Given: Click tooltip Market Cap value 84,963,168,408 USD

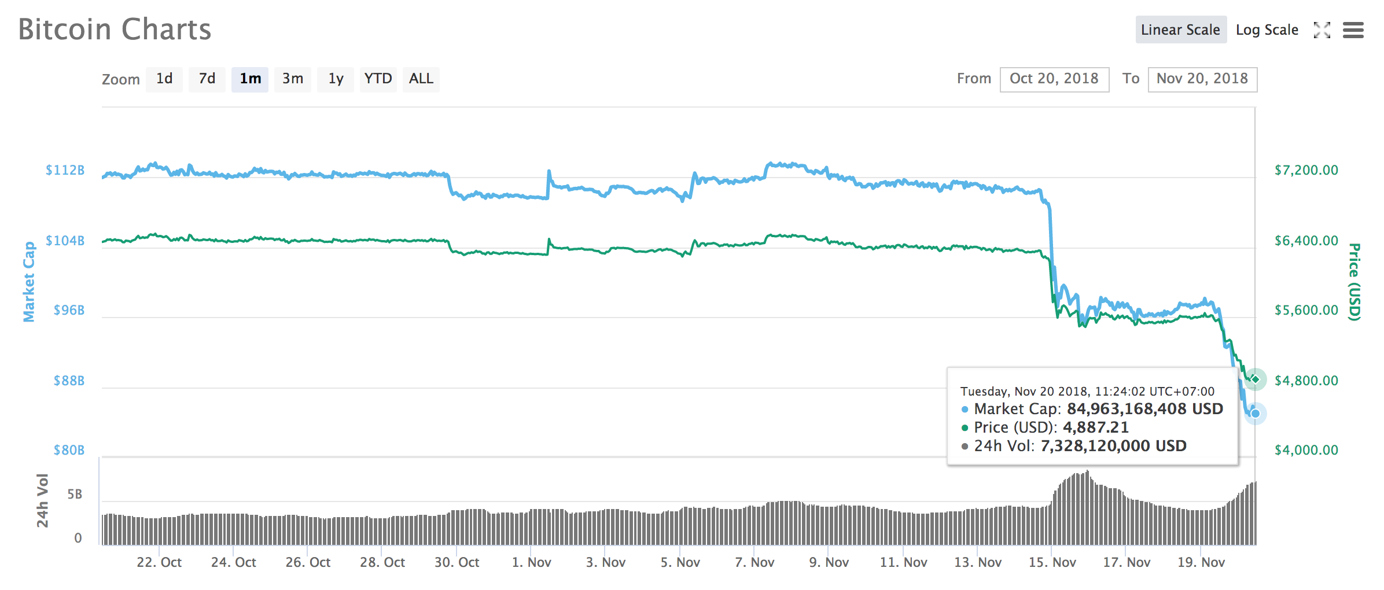Looking at the screenshot, I should (x=1145, y=409).
